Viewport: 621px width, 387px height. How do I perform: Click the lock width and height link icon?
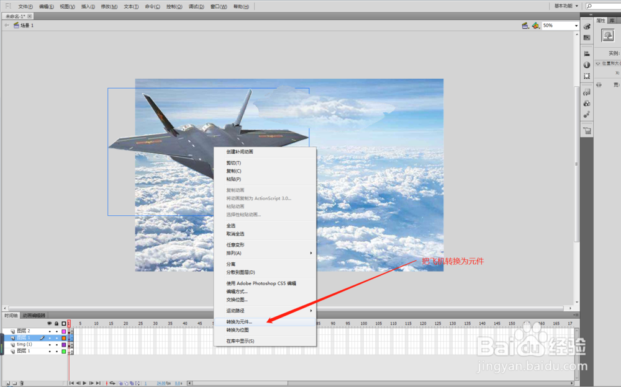599,85
